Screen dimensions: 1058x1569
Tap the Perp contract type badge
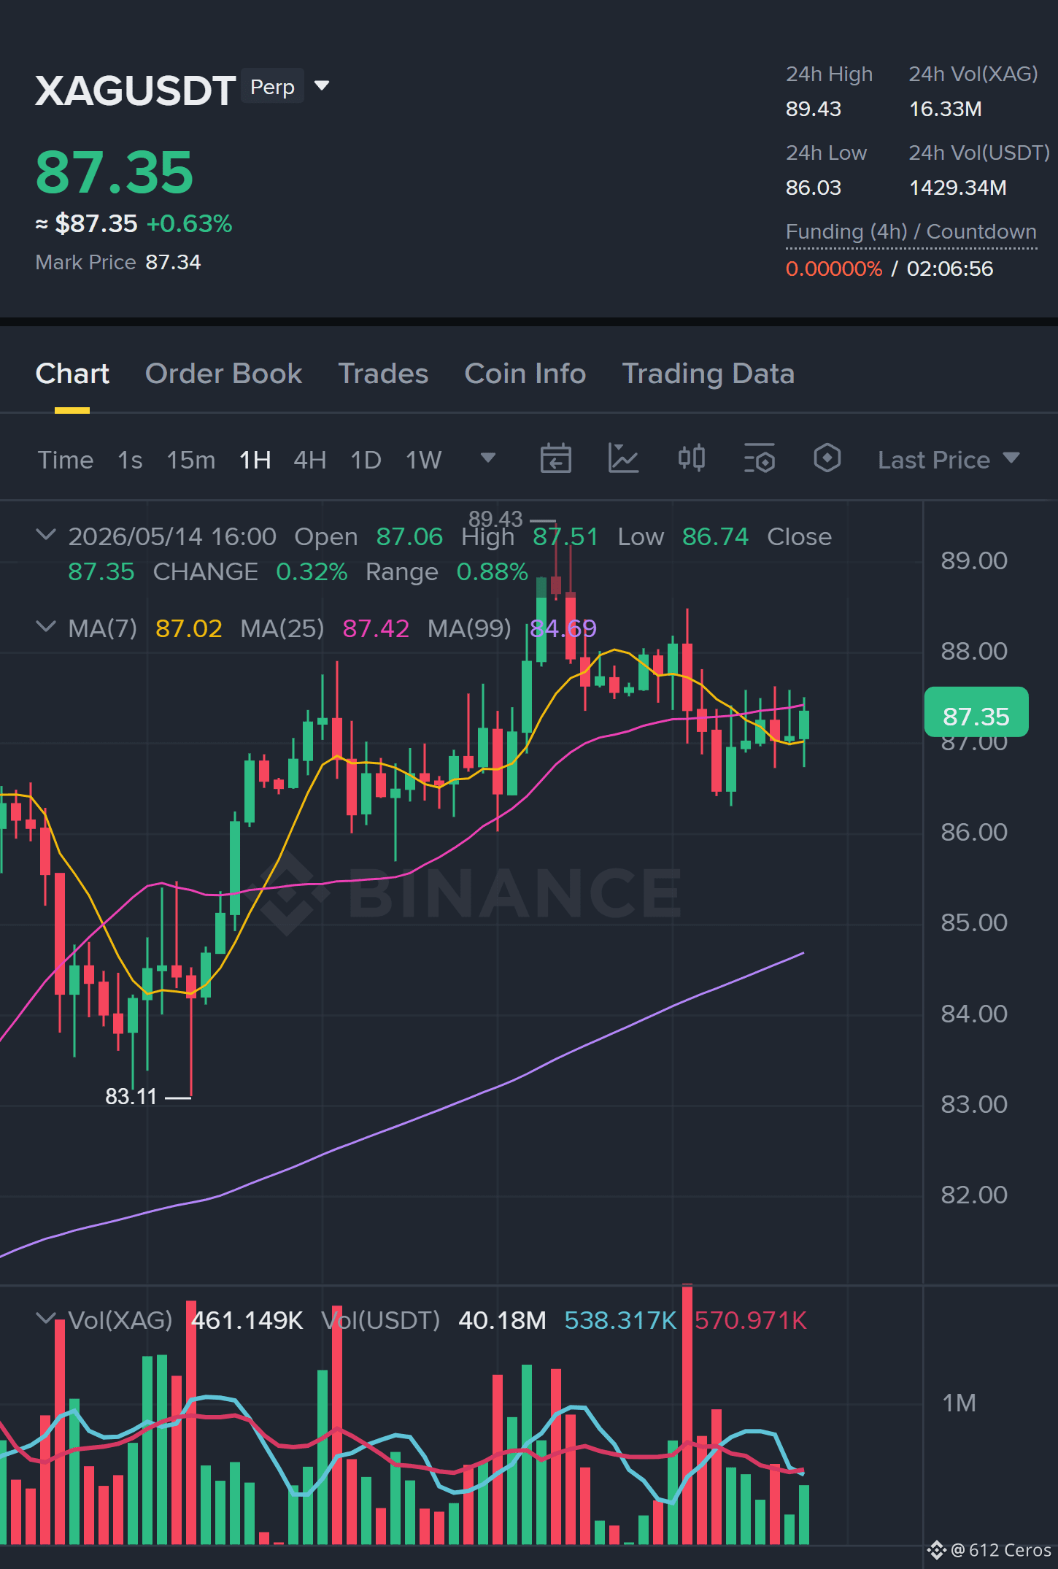[272, 87]
